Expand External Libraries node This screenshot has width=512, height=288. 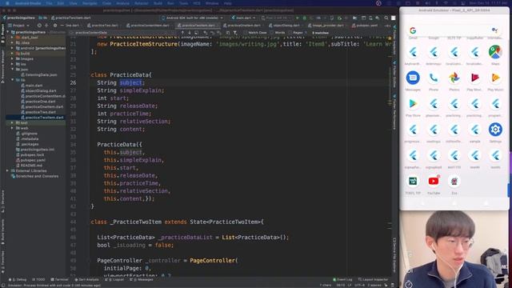[7, 170]
